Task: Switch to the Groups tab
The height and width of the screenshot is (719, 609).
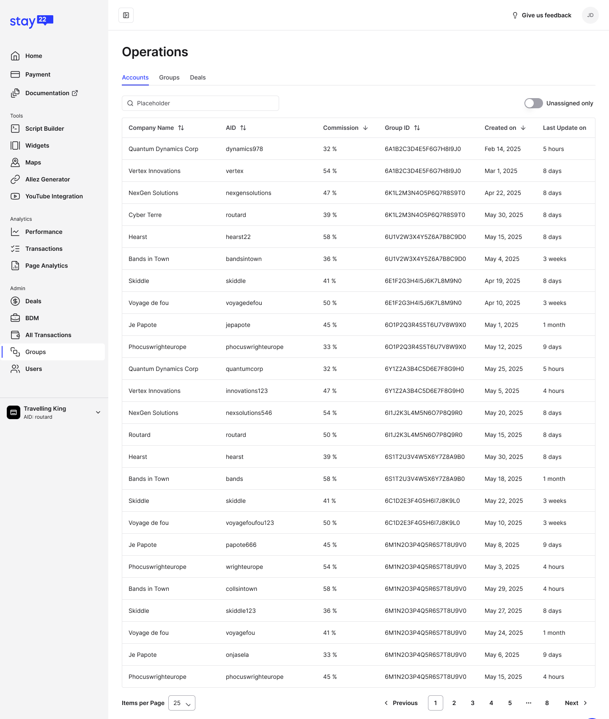Action: tap(169, 77)
